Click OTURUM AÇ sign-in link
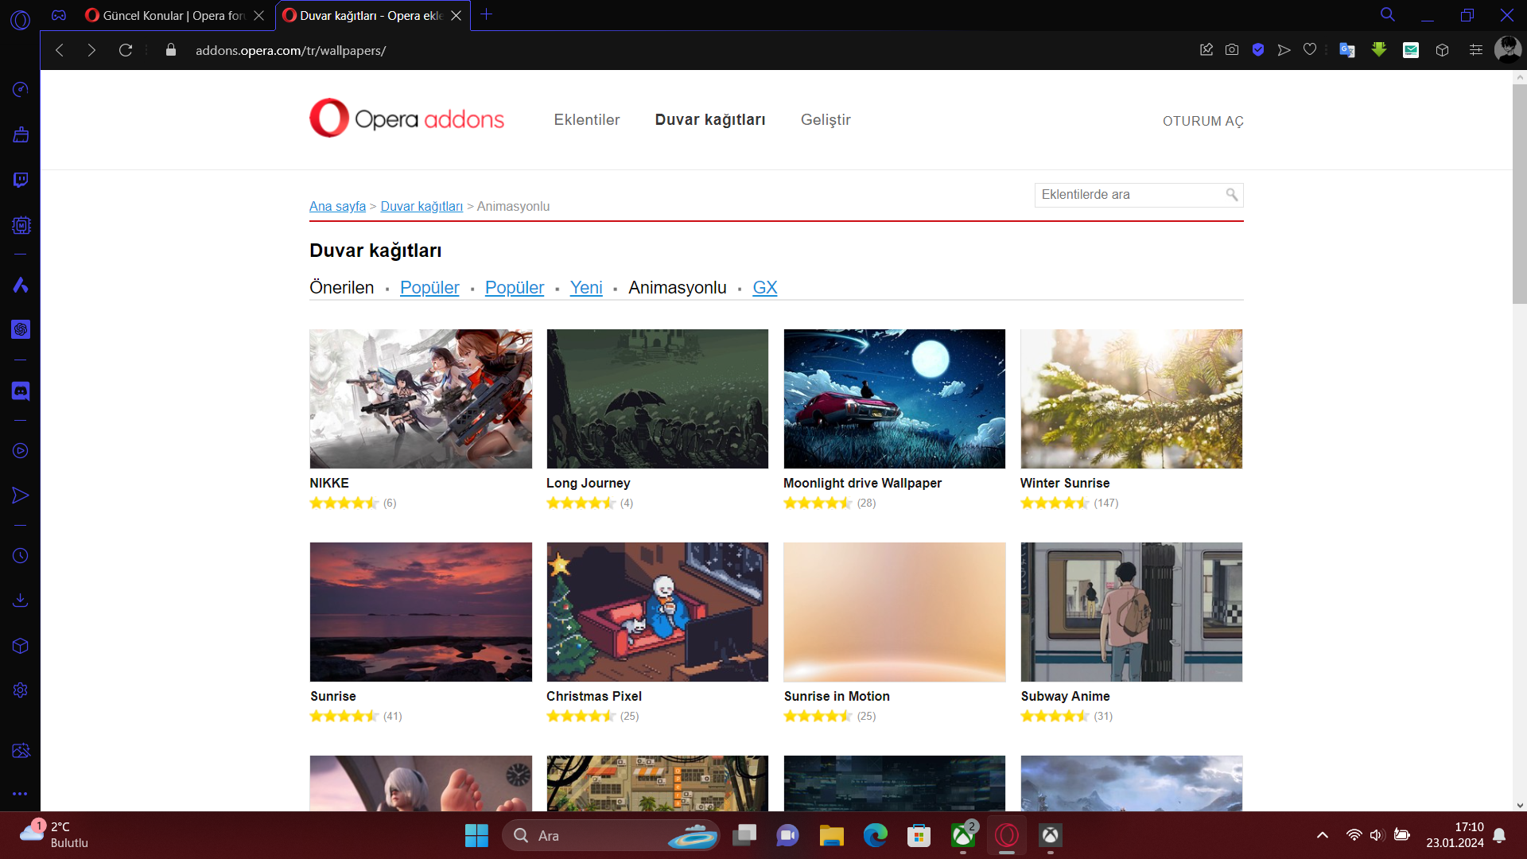This screenshot has width=1527, height=859. pyautogui.click(x=1203, y=121)
